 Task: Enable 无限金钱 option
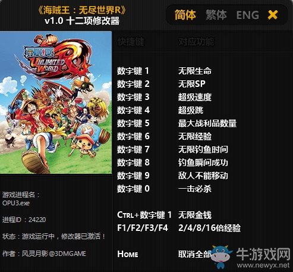coord(194,215)
